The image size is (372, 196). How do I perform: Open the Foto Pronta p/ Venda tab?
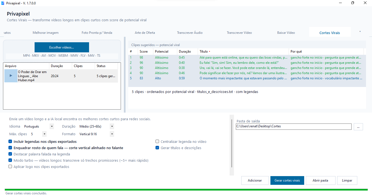point(97,33)
